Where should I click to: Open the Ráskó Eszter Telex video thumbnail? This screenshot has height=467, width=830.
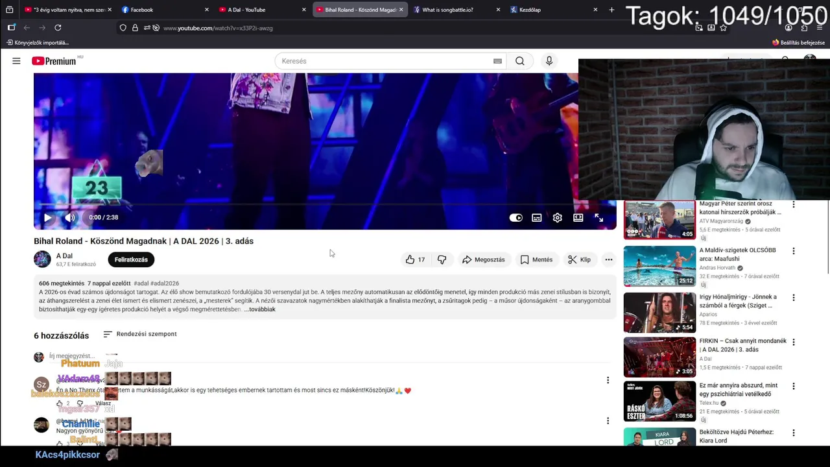659,401
